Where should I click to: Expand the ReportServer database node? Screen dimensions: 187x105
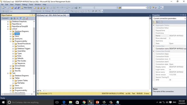8,24
